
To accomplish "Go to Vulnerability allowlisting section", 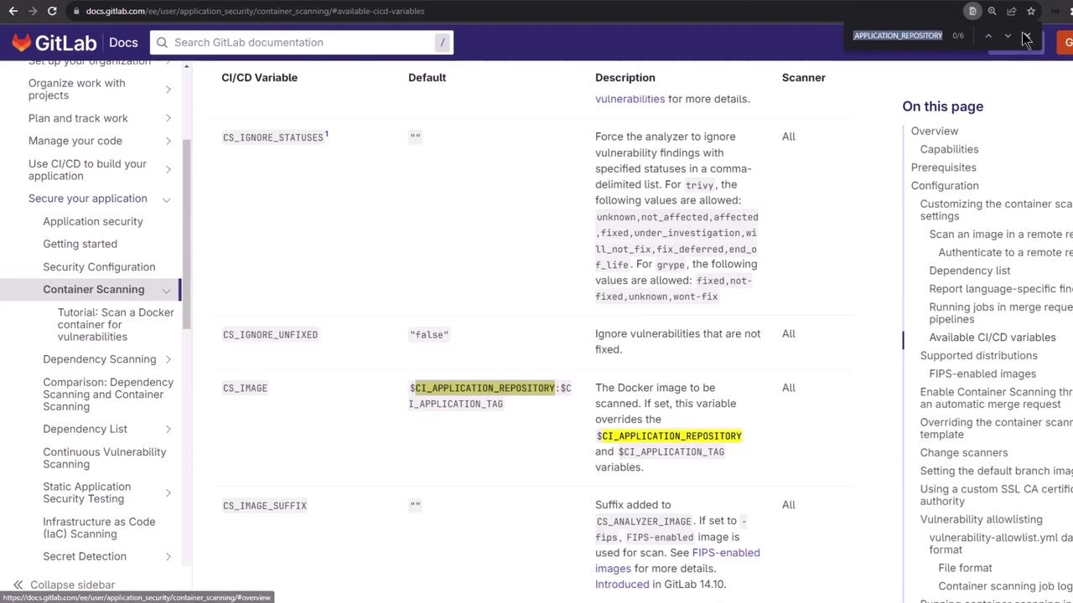I will click(981, 519).
